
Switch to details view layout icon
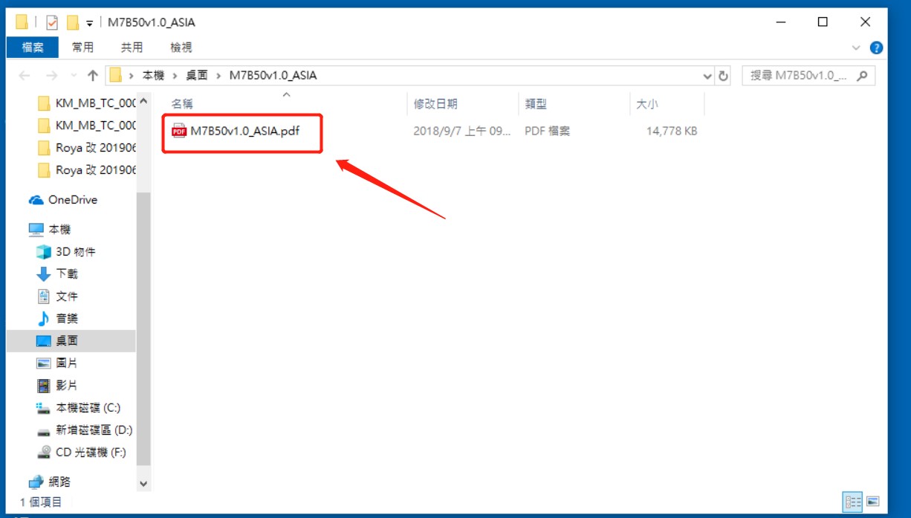pos(850,501)
